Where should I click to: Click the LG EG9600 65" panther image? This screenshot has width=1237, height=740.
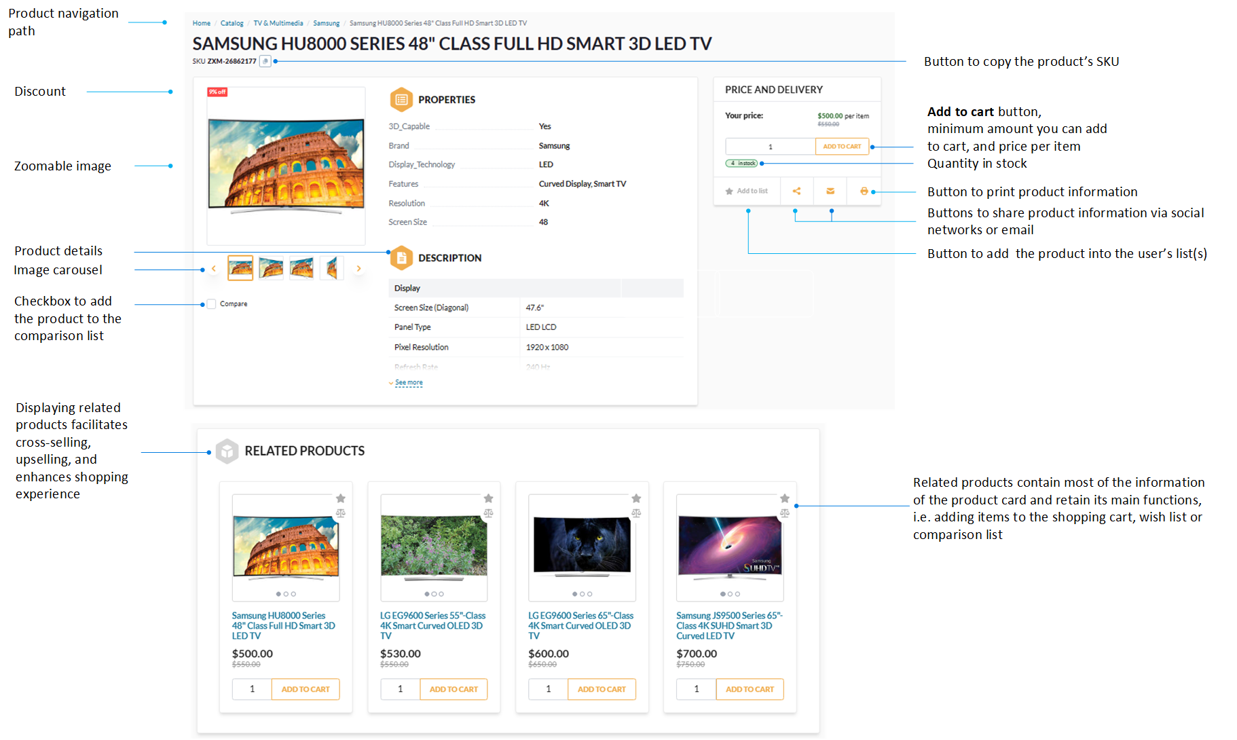582,547
